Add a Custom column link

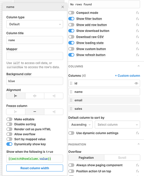(127, 76)
